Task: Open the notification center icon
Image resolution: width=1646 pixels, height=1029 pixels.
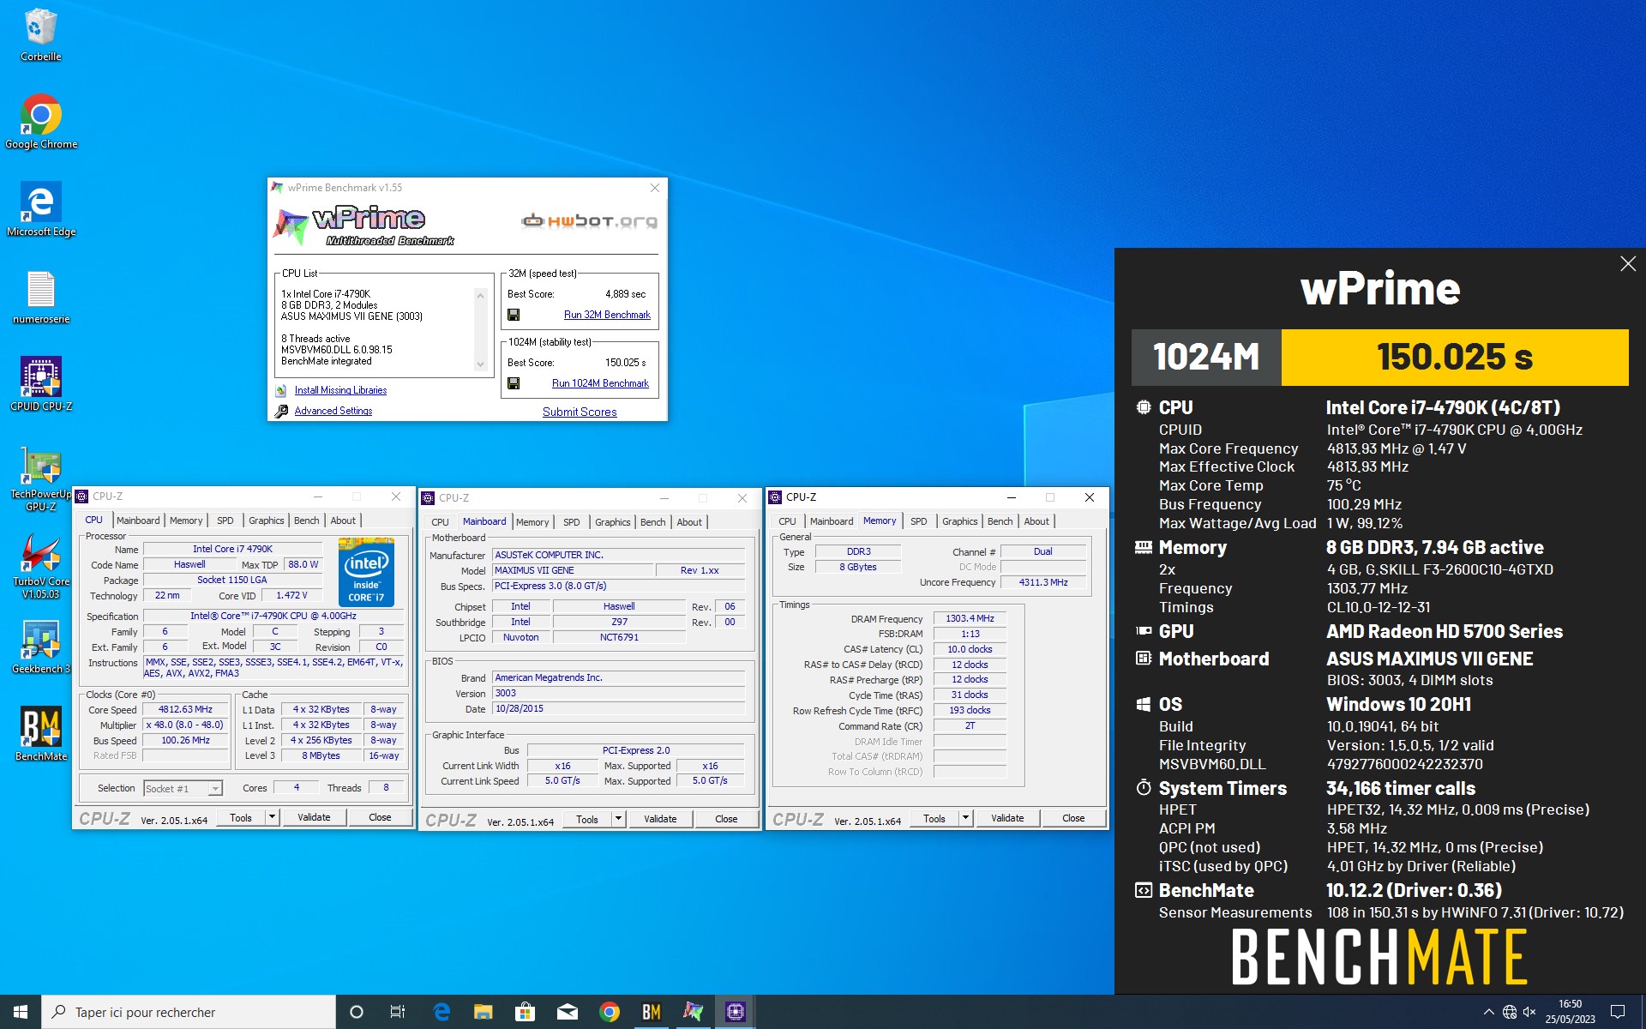Action: click(1618, 1012)
